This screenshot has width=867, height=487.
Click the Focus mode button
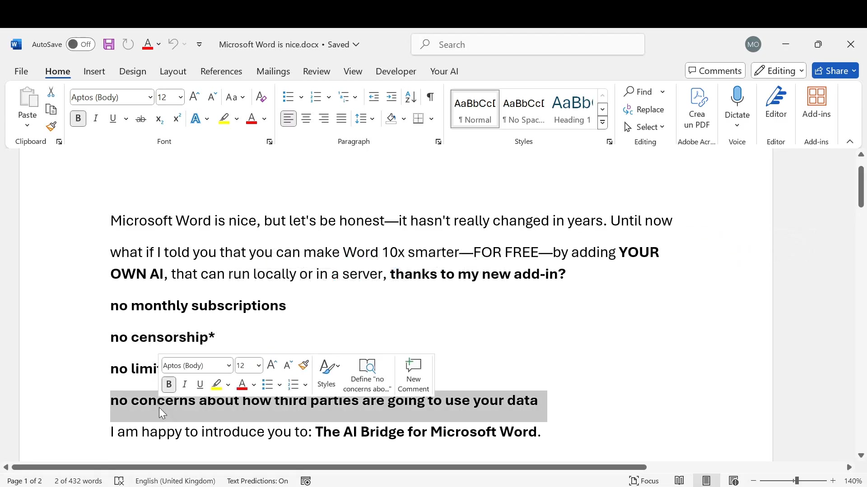644,481
